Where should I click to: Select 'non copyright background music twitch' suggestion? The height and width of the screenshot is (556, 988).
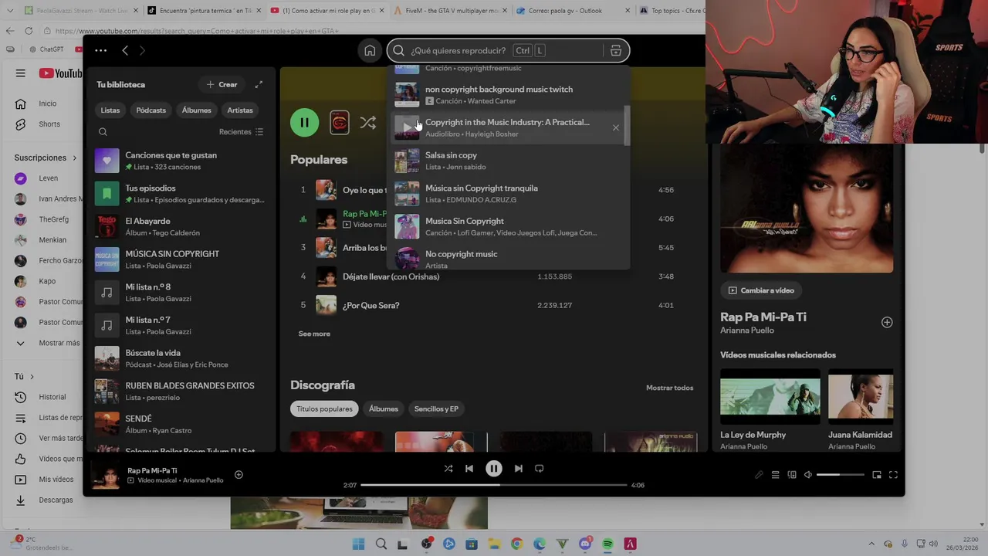507,95
